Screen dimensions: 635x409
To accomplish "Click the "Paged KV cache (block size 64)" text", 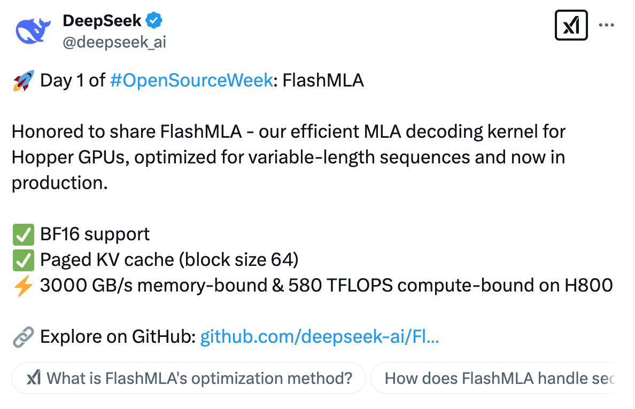I will pyautogui.click(x=169, y=260).
